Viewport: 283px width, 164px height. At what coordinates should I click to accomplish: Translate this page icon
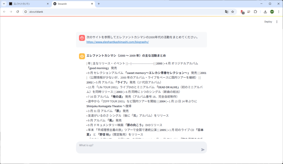[x=226, y=12]
